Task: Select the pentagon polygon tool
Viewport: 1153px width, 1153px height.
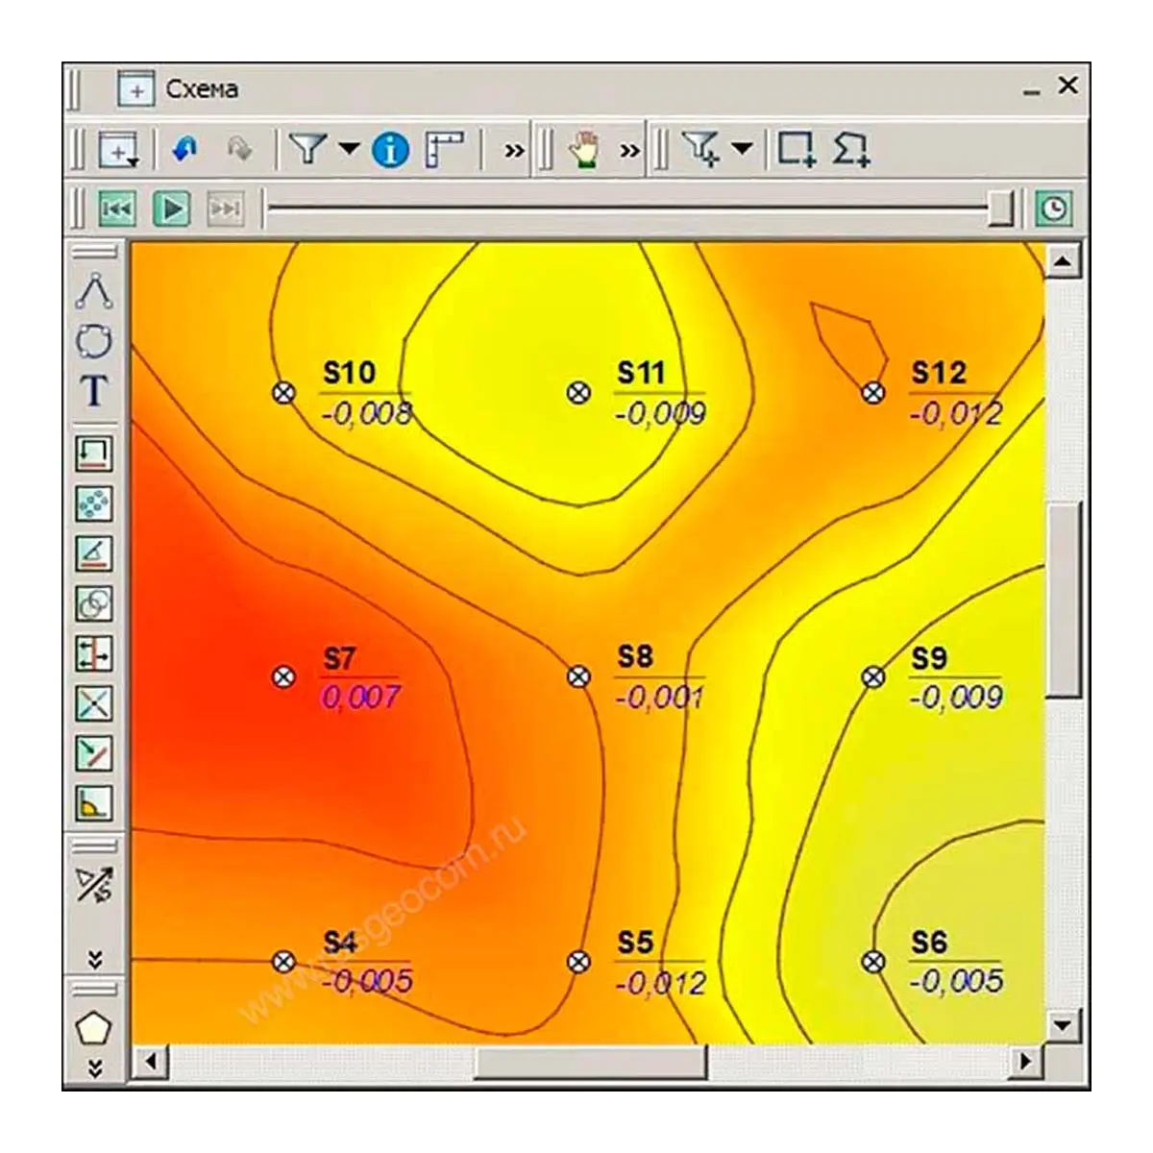Action: tap(93, 1028)
